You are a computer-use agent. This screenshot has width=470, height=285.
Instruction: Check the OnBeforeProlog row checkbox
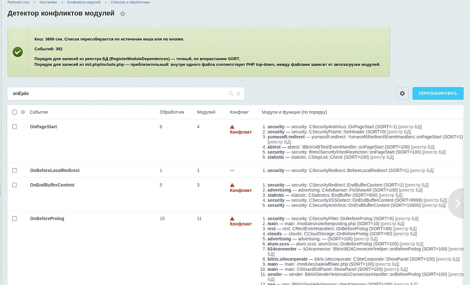point(14,218)
